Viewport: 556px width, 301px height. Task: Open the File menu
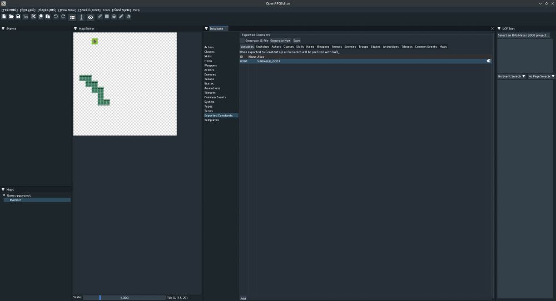pyautogui.click(x=9, y=10)
